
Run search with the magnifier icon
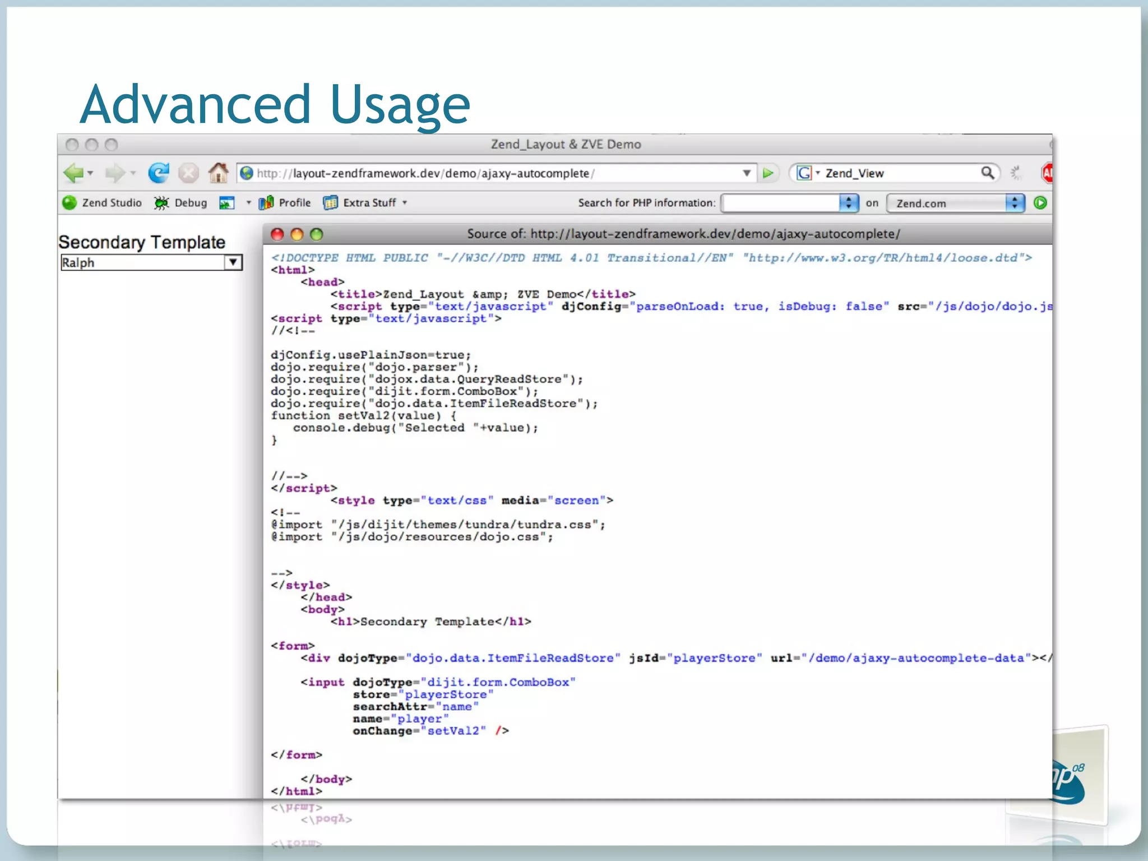point(988,173)
